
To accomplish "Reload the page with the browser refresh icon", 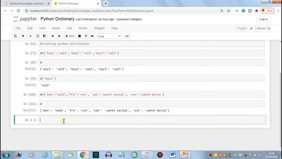I will click(19, 11).
